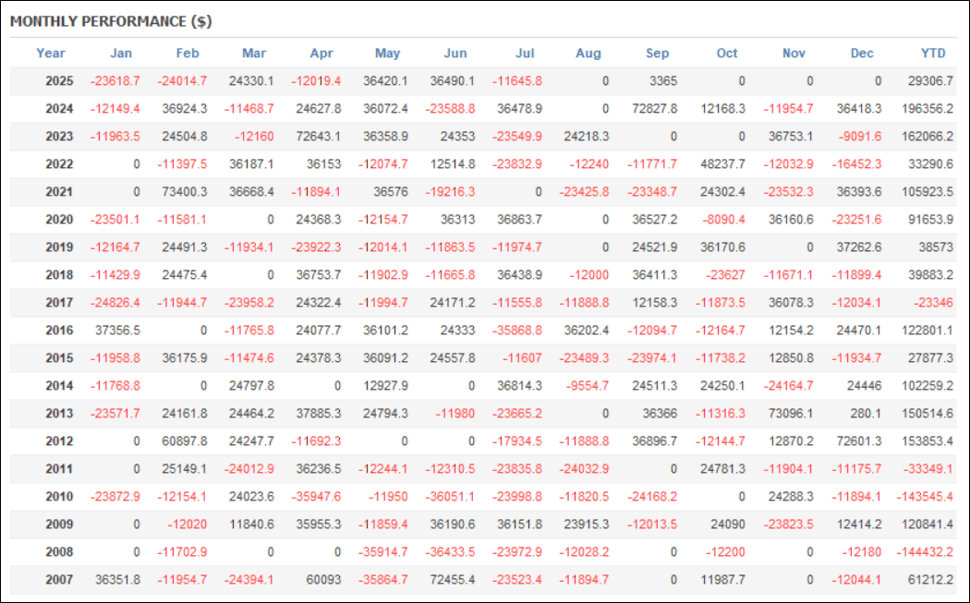Click the Dec column header
This screenshot has height=603, width=970.
(x=862, y=53)
